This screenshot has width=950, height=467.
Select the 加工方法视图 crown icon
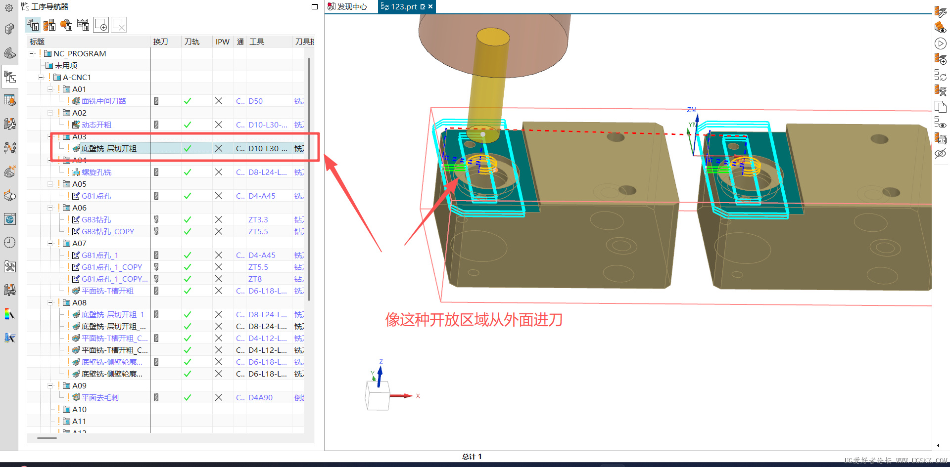tap(83, 25)
